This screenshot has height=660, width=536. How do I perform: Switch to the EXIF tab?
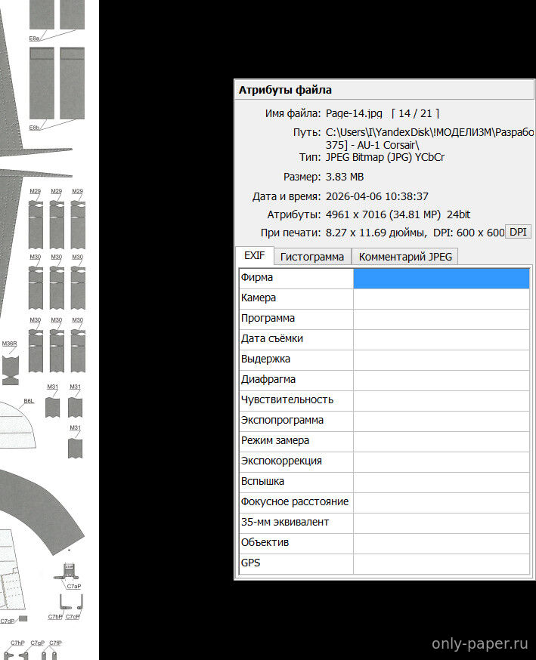(253, 256)
